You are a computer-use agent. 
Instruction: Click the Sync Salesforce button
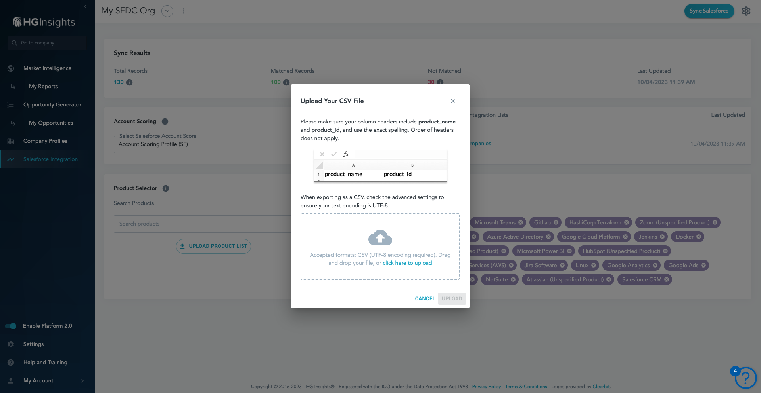[709, 11]
